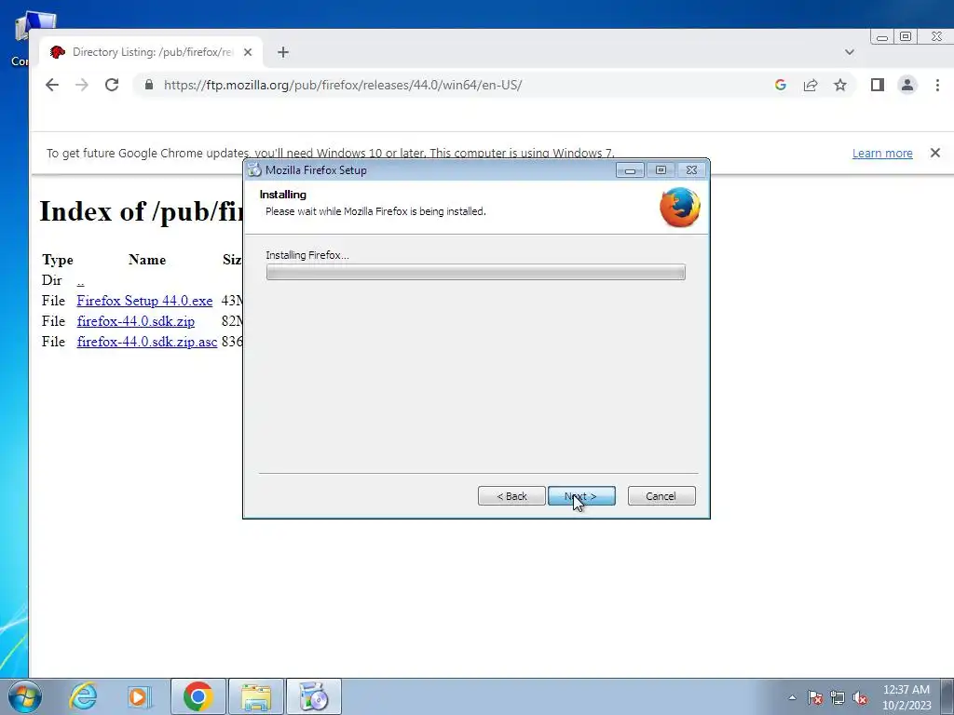Screen dimensions: 954x715
Task: Expand the Chrome tab search chevron
Action: tap(850, 52)
